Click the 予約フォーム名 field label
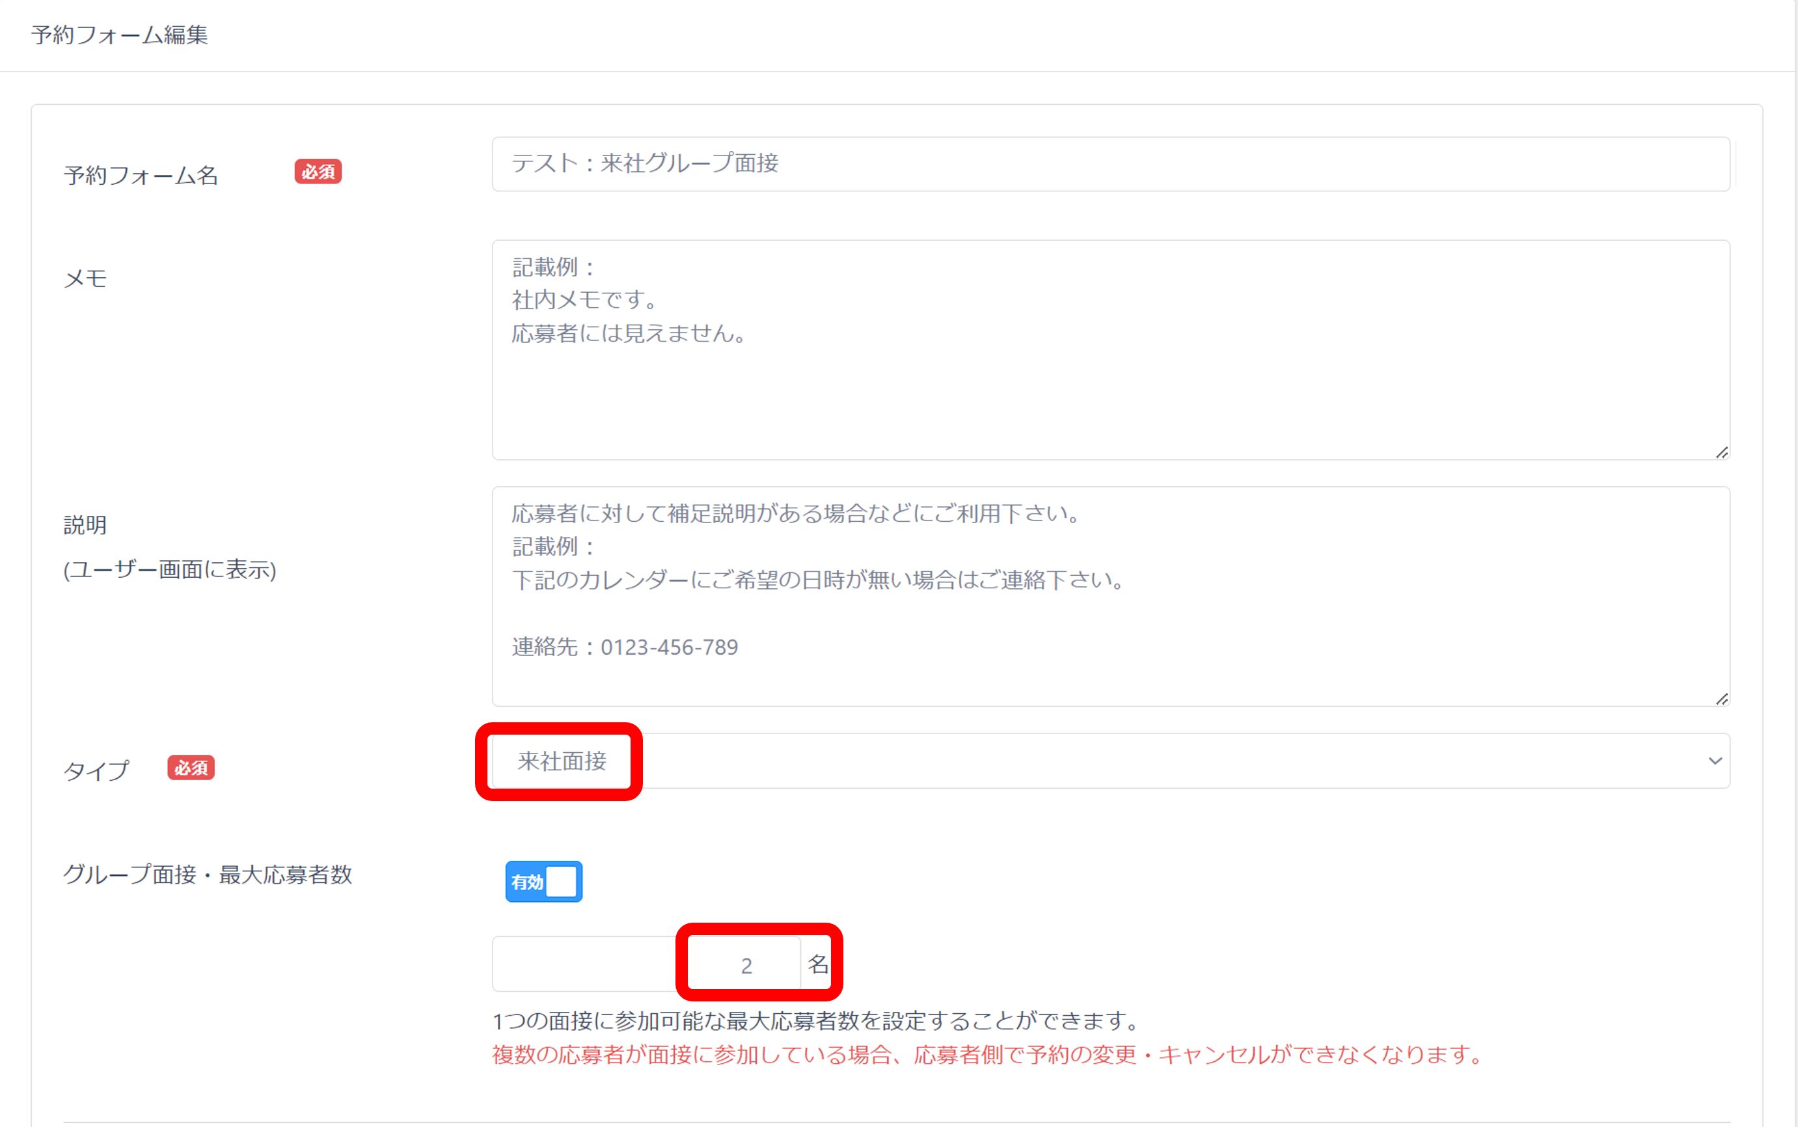 (141, 176)
